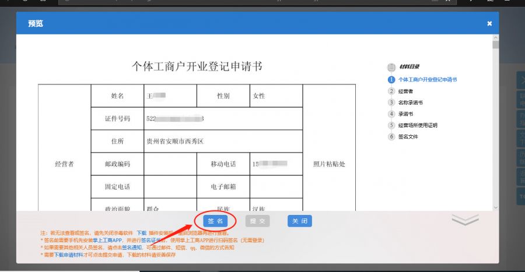Click the step 4 numbered circle
The width and height of the screenshot is (525, 272).
tap(391, 114)
